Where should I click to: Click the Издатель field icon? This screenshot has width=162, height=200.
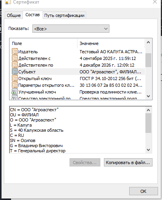[x=15, y=51]
